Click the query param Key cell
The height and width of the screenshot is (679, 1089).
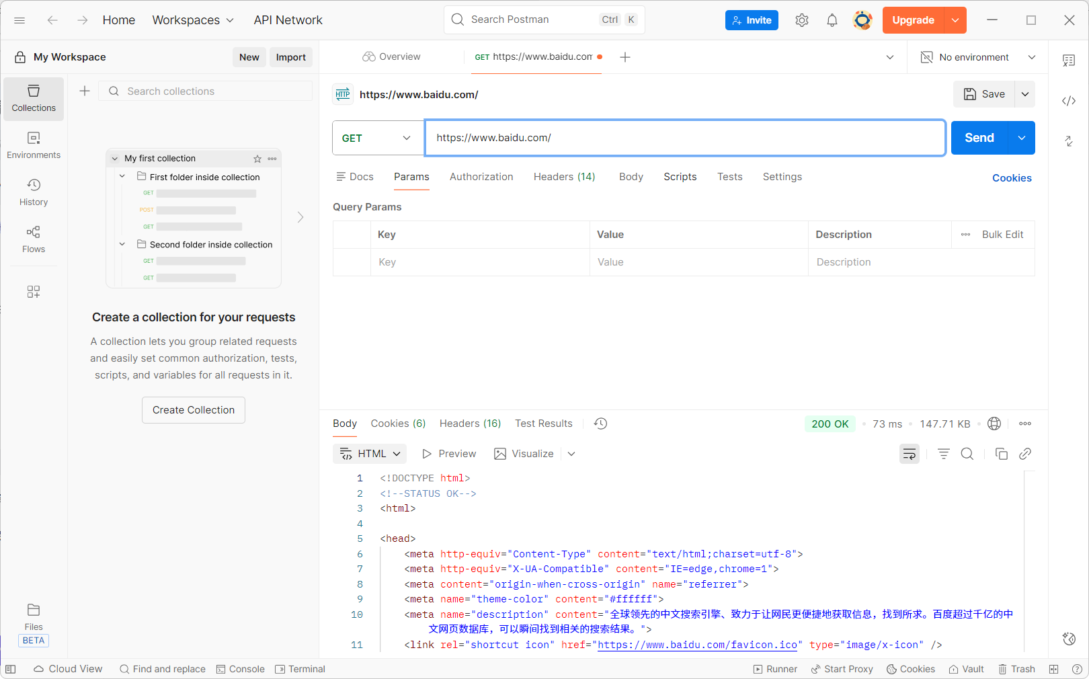tap(480, 262)
